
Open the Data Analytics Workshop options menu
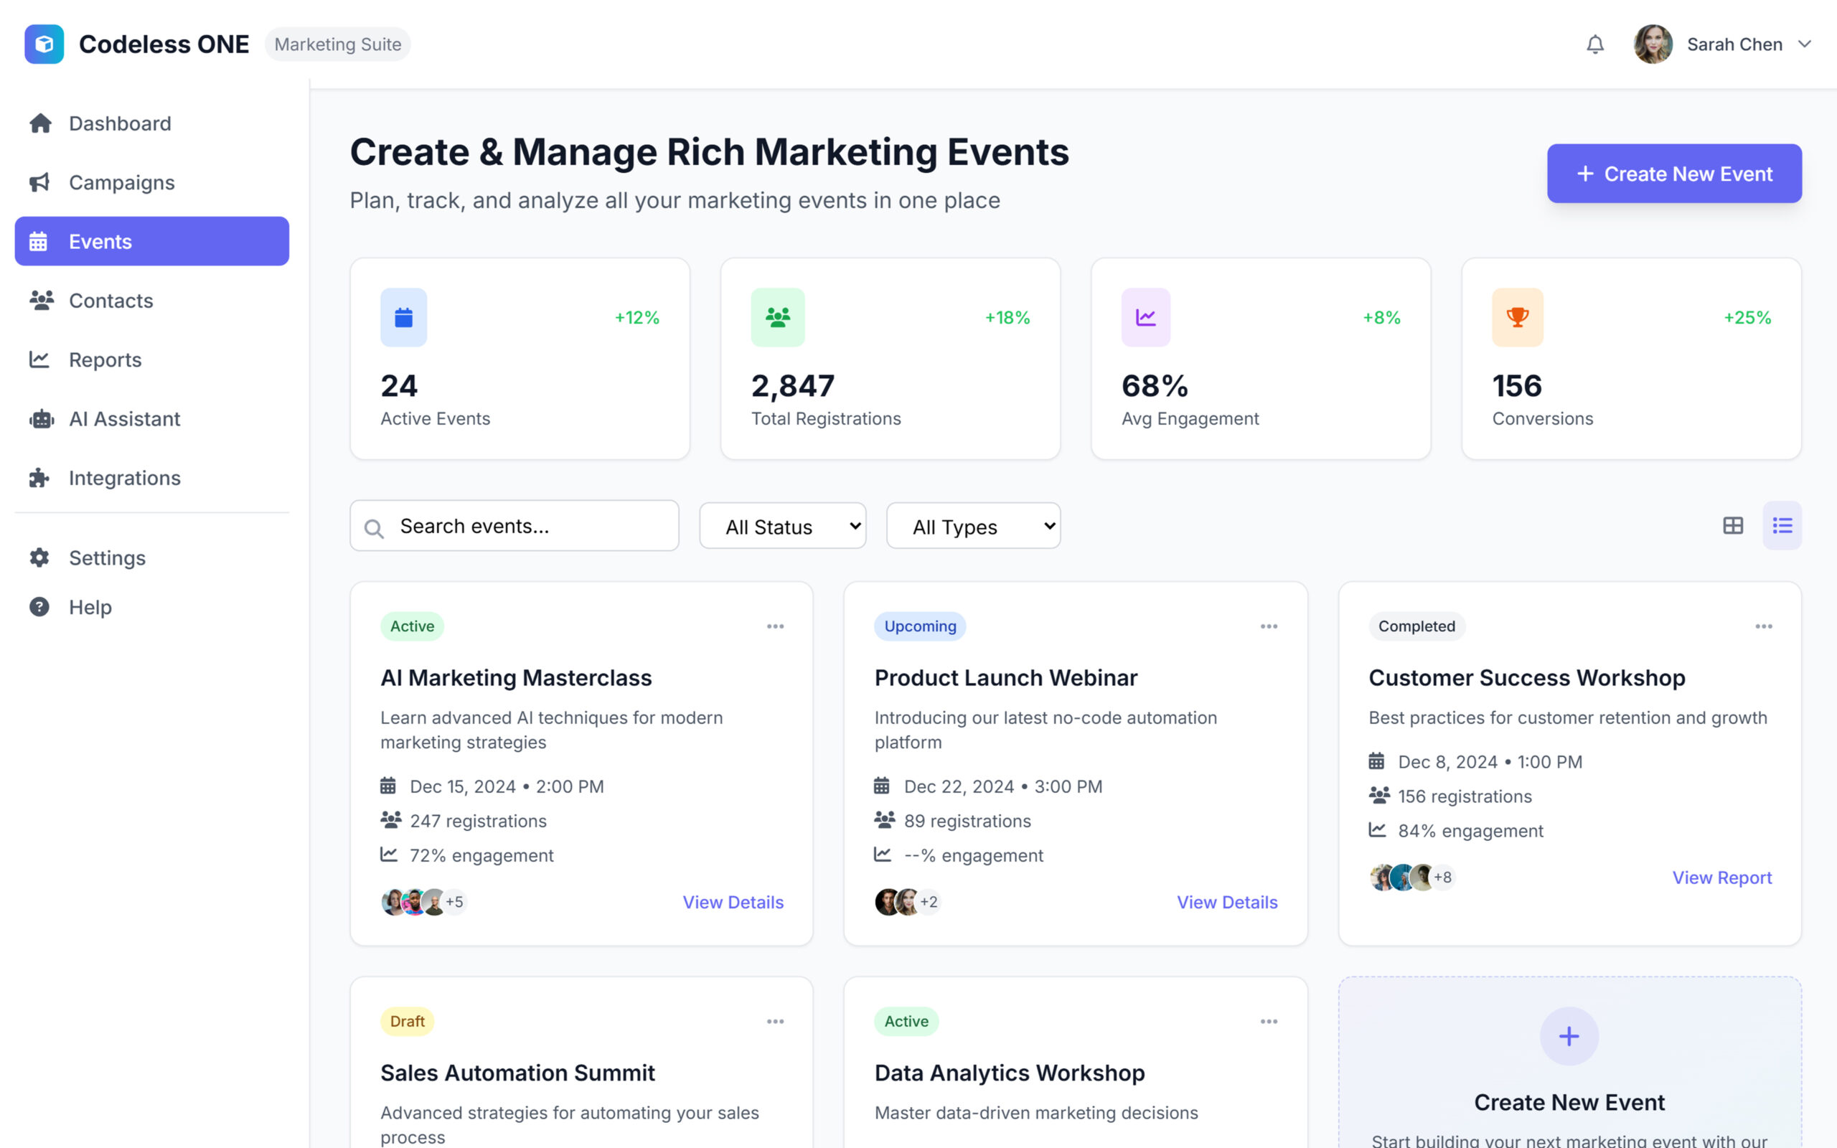(1269, 1021)
